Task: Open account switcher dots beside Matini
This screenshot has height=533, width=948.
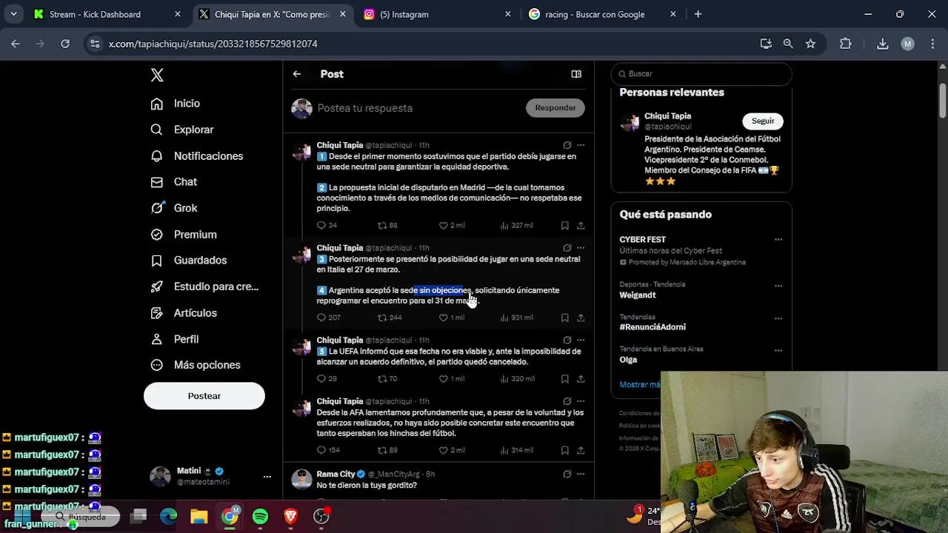Action: pos(267,477)
